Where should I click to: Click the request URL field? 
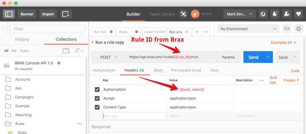click(171, 57)
